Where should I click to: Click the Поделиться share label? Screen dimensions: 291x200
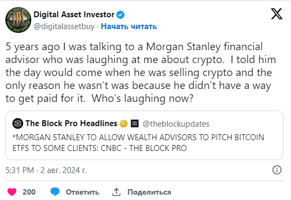pos(149,192)
